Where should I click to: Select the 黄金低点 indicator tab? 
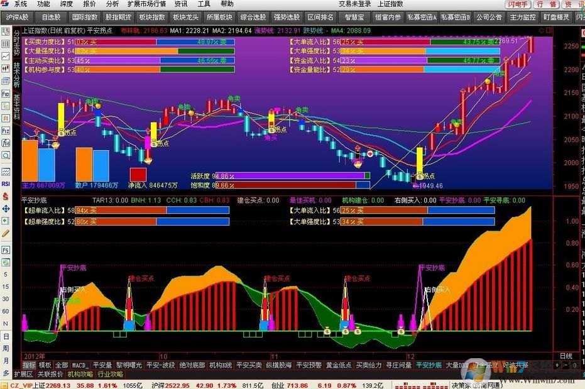pos(339,365)
